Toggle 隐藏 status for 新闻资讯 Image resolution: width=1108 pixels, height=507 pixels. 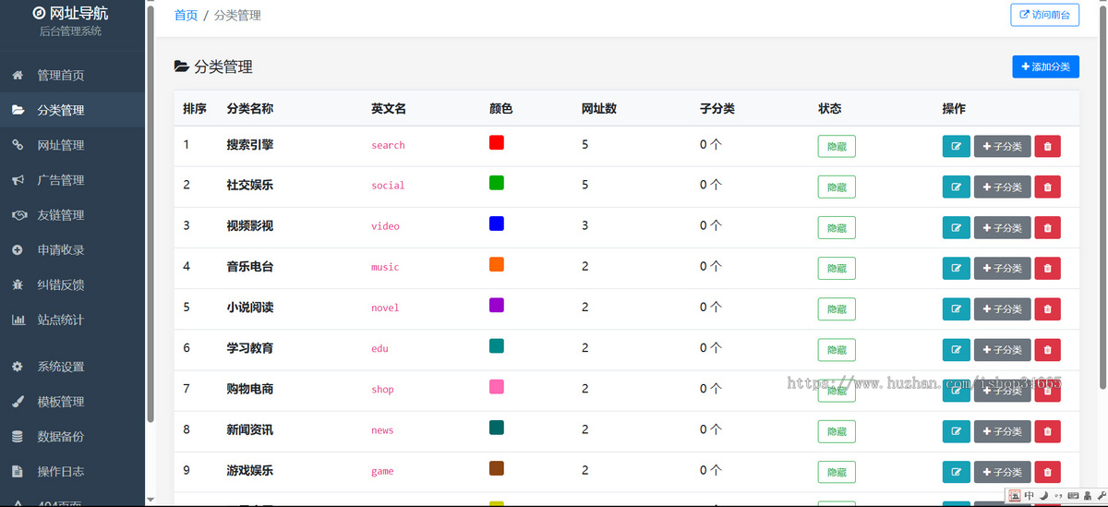837,430
